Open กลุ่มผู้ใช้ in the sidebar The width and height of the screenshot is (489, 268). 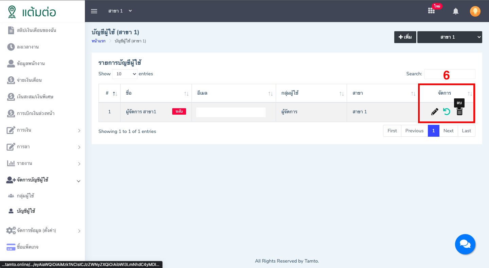coord(25,196)
